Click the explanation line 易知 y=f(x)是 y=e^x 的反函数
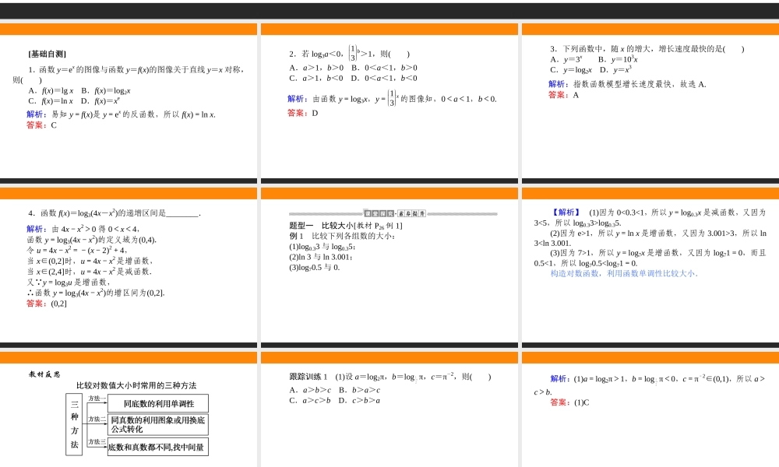The image size is (779, 467). pos(121,114)
